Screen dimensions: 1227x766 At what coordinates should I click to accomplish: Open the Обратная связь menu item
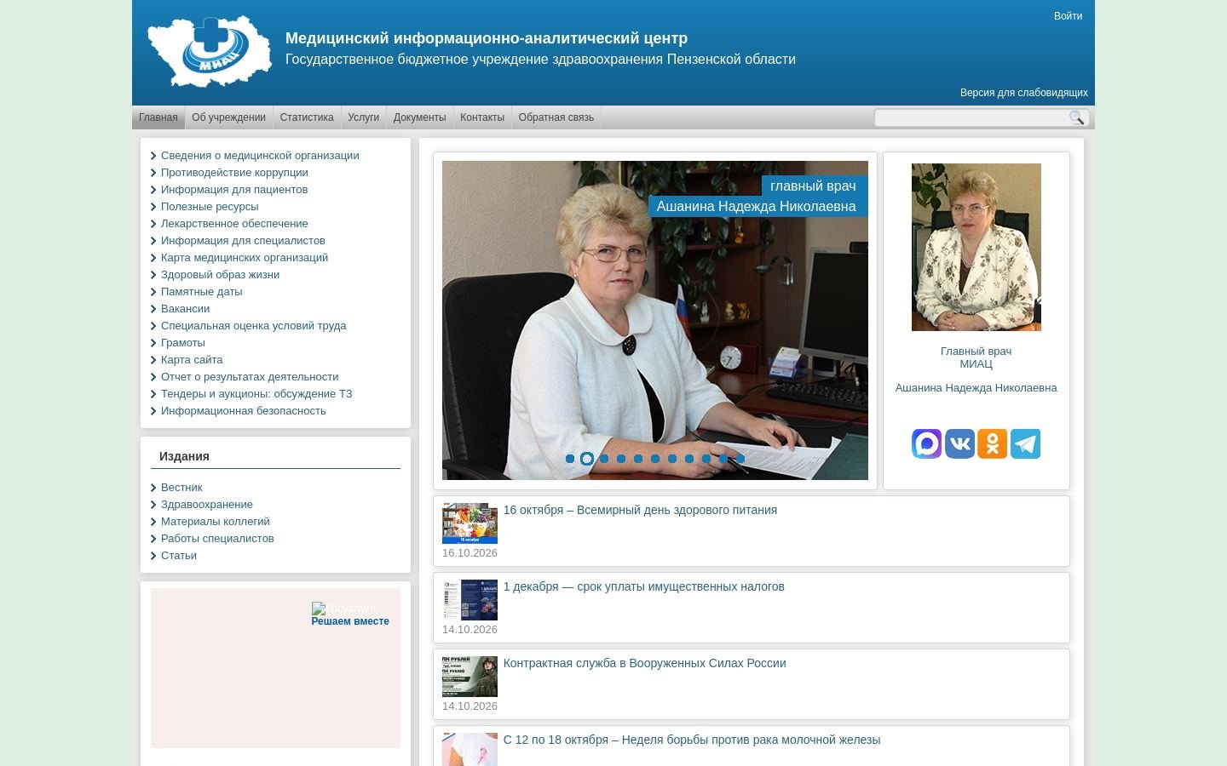(556, 117)
